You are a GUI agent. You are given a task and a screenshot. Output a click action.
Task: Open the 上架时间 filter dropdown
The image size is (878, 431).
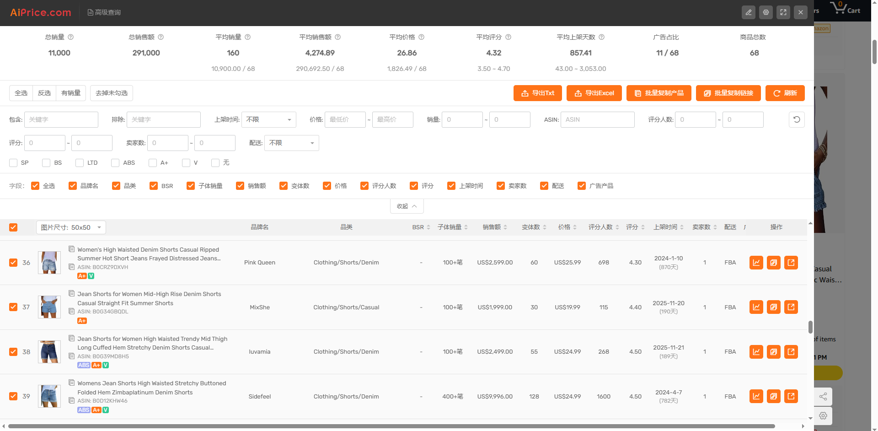(x=269, y=119)
